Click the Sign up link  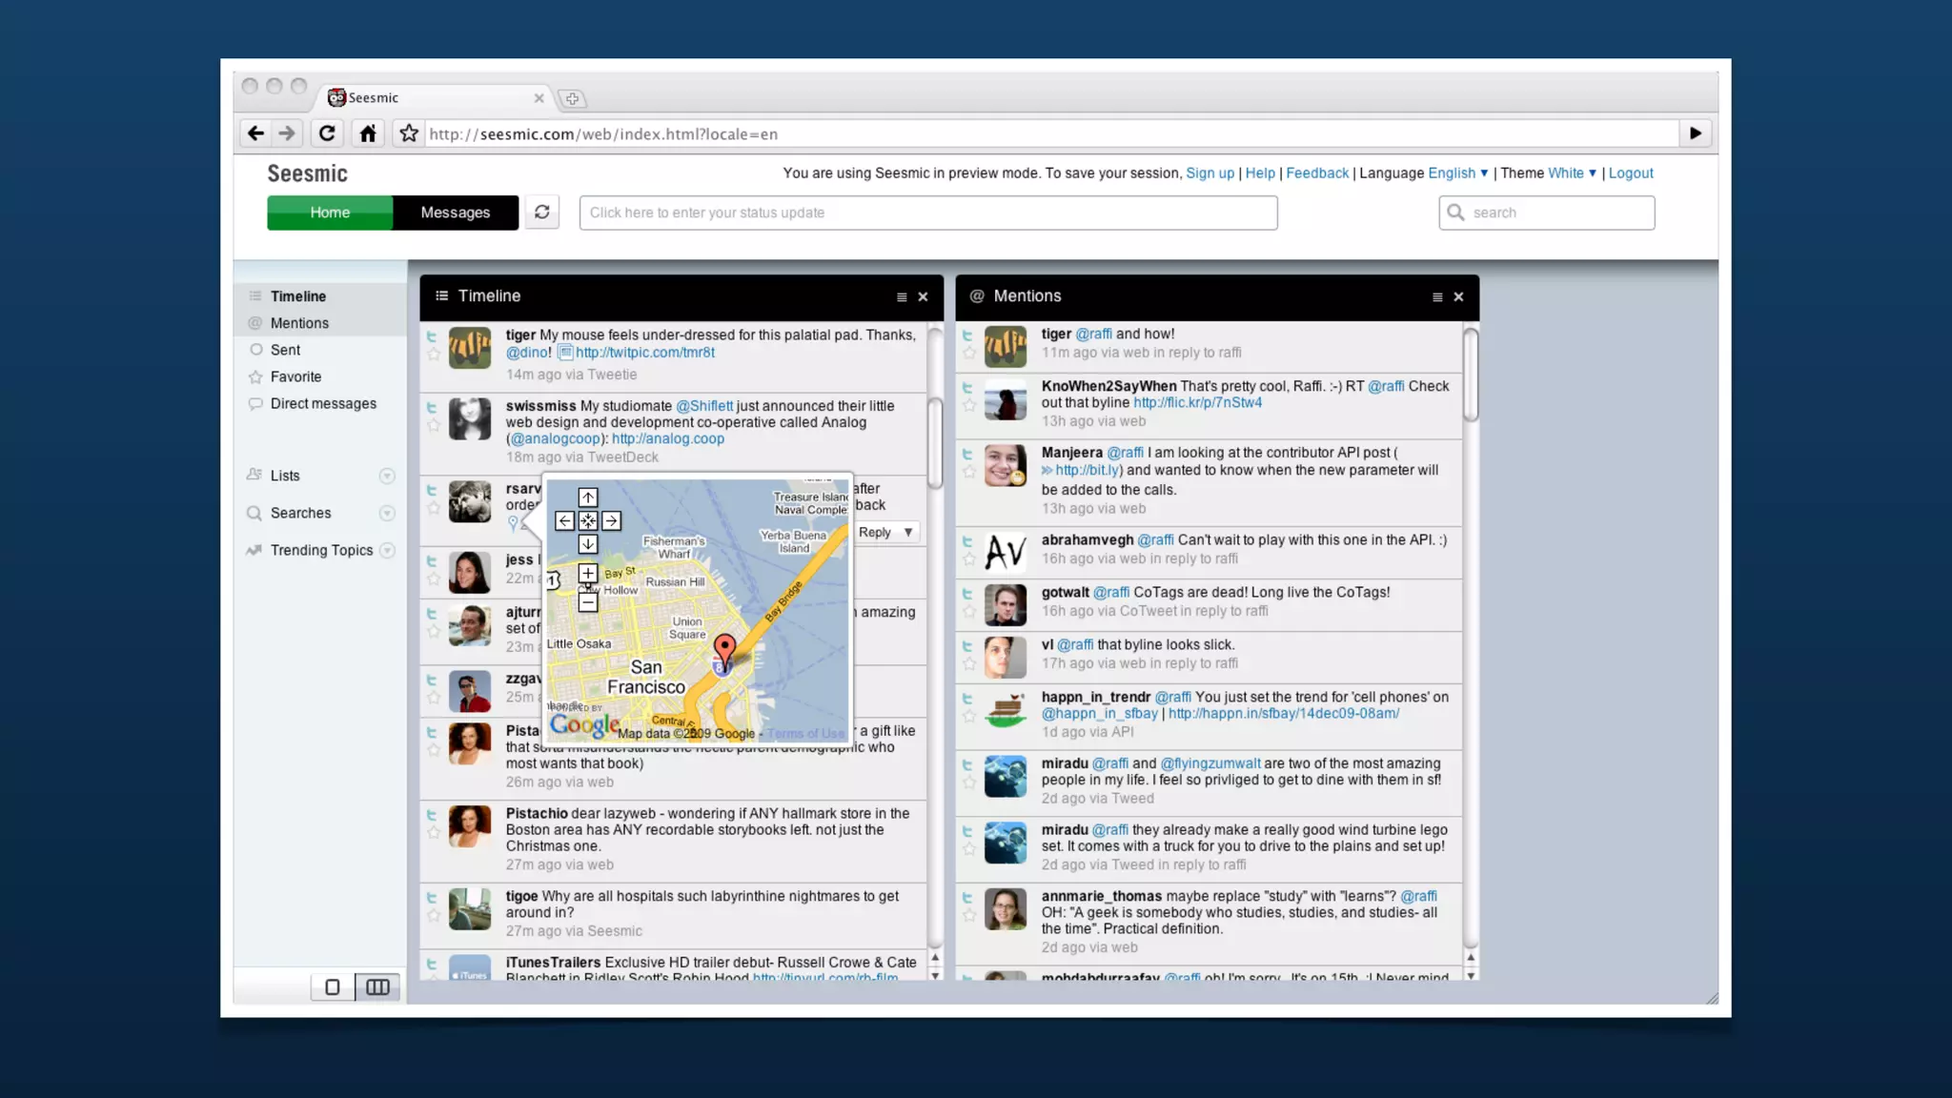pyautogui.click(x=1210, y=173)
